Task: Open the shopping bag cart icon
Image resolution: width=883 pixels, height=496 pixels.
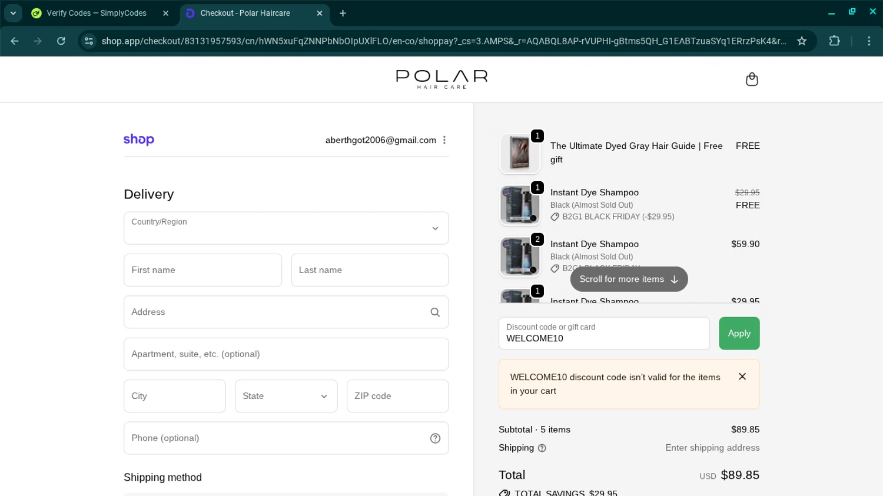Action: [x=752, y=79]
